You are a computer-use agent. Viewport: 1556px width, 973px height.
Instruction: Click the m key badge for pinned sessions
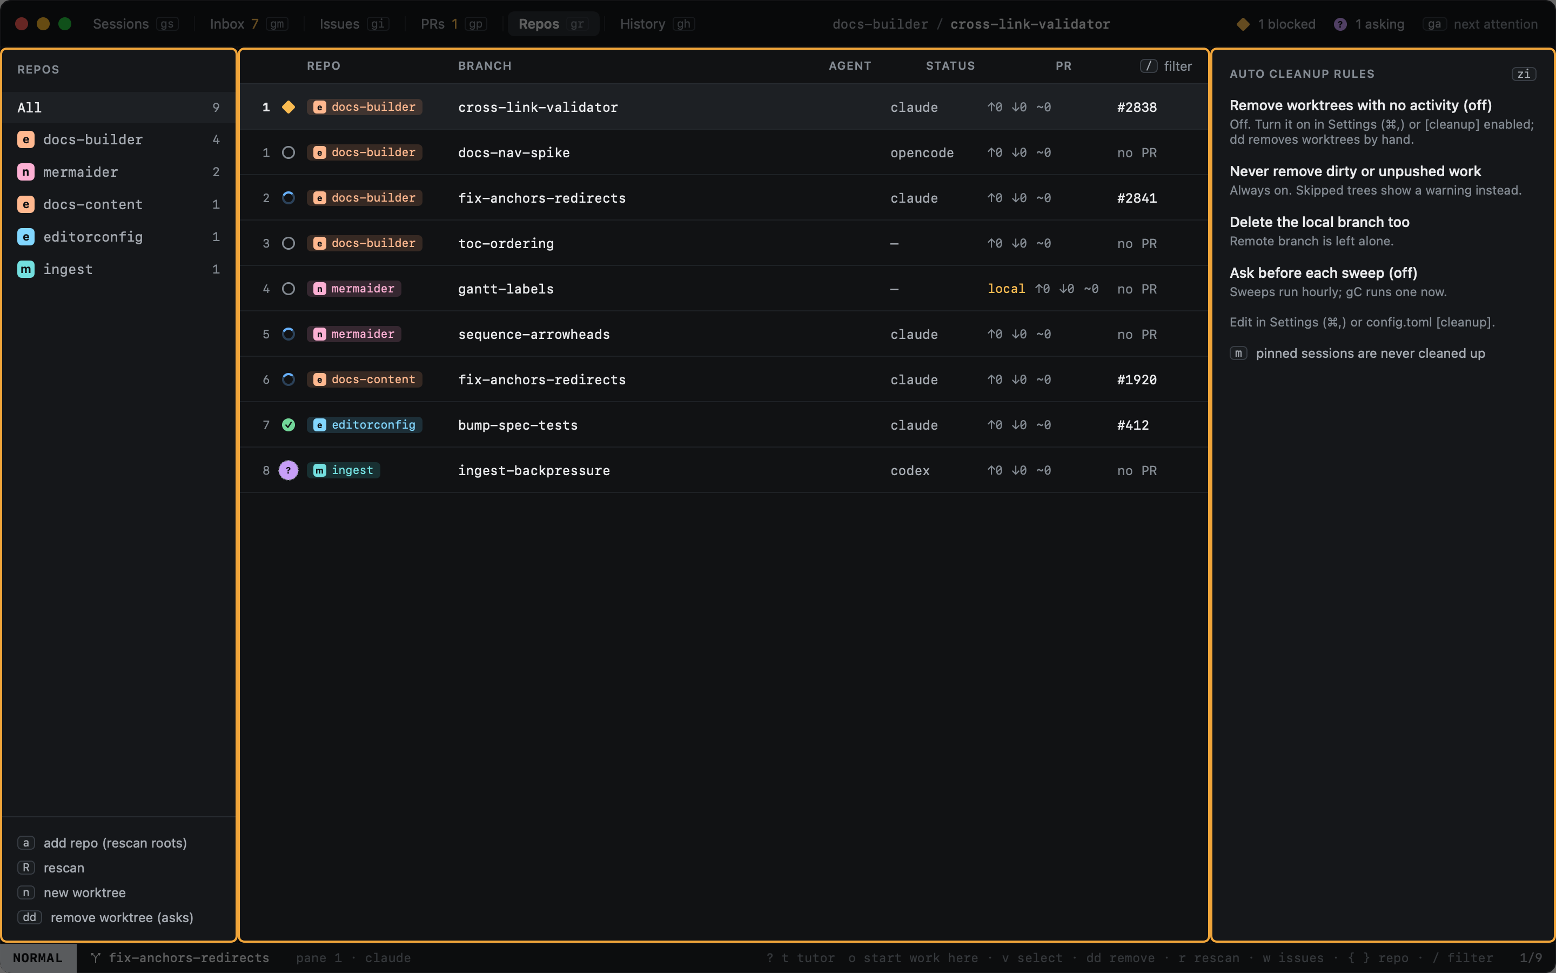[1238, 354]
